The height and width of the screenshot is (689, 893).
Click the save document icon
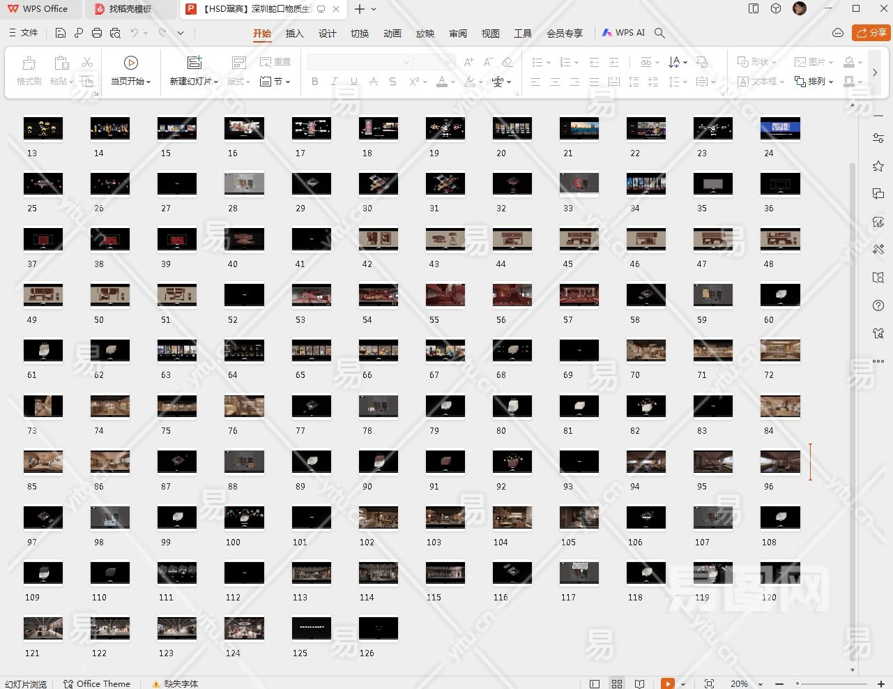[61, 33]
